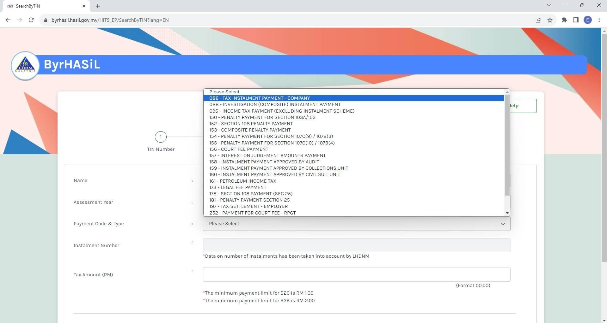Open the Chrome three-dot menu
Image resolution: width=607 pixels, height=323 pixels.
[599, 20]
